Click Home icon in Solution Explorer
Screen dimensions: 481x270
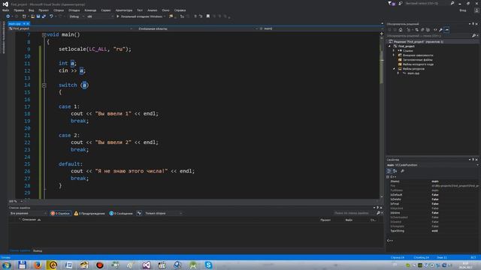point(401,30)
